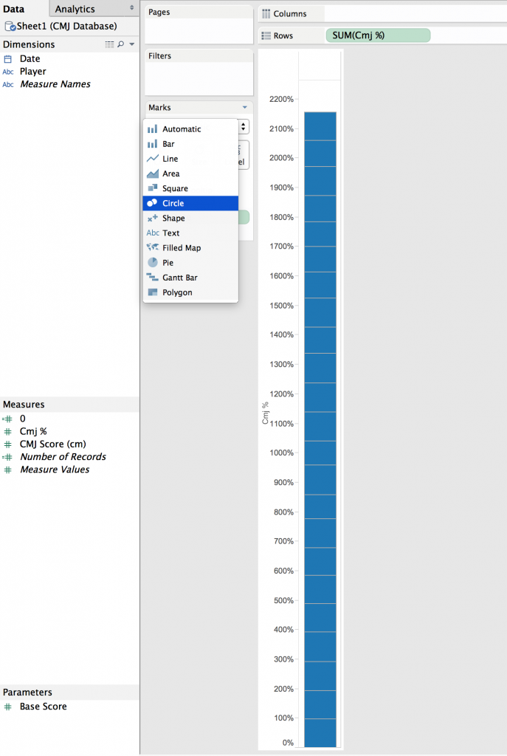Viewport: 507px width, 756px height.
Task: Open the Dimensions pane dropdown arrow
Action: pyautogui.click(x=131, y=44)
